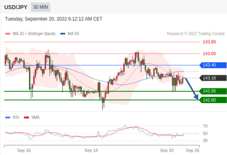Click the 9MA legend label

click(35, 117)
